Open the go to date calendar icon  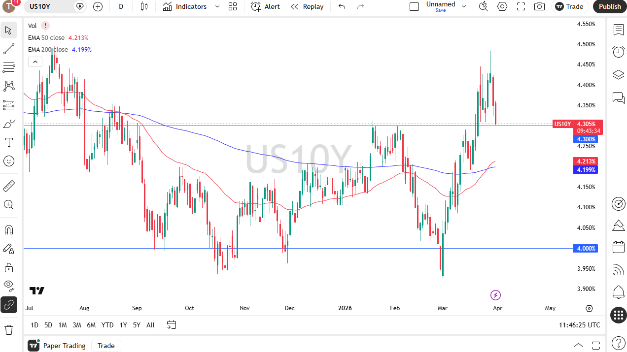click(x=171, y=325)
